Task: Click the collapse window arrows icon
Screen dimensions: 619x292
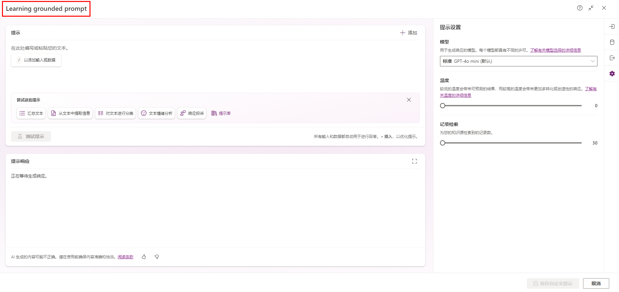Action: (591, 8)
